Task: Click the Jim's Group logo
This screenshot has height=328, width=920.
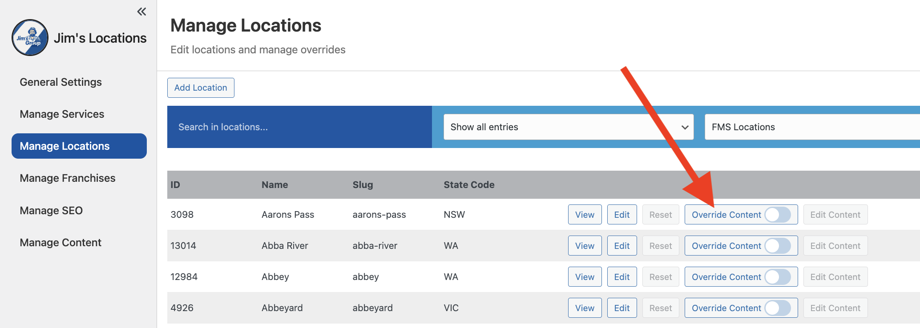Action: point(30,38)
